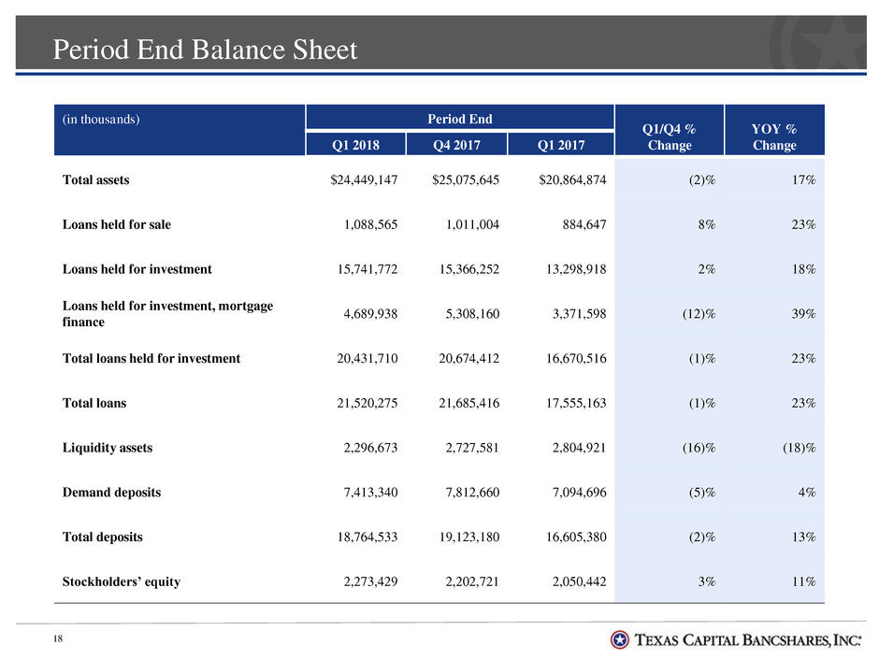Select the 'Loans held for sale' row label
This screenshot has width=879, height=659.
click(x=117, y=224)
